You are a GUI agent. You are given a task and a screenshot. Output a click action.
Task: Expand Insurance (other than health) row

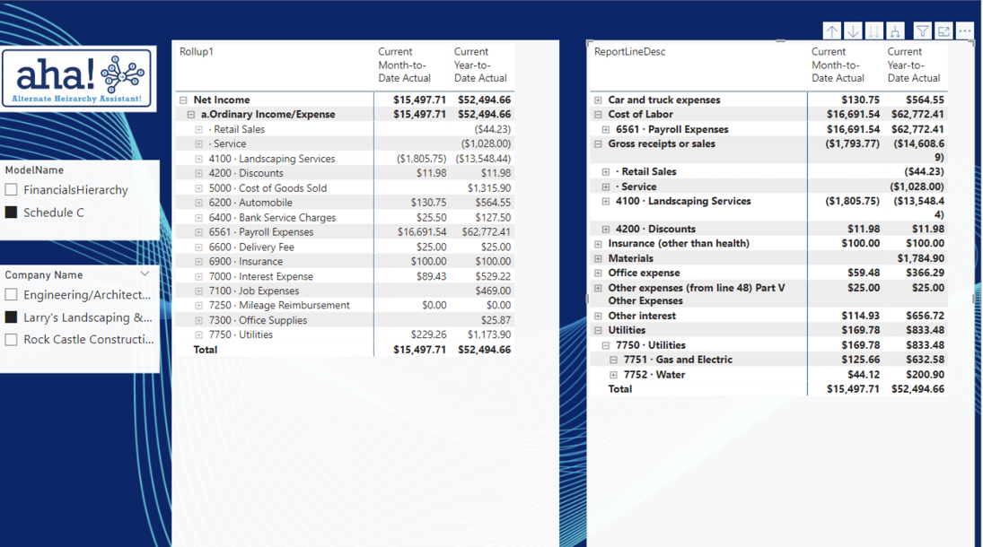tap(598, 244)
